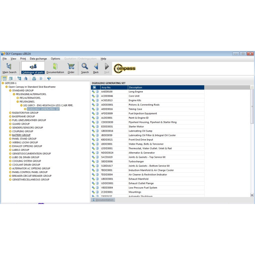
Task: Click the parts icon for the NDDD3024 row
Action: (x=93, y=153)
